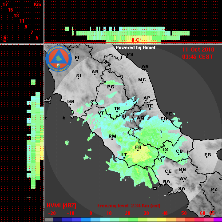Click the LT city label
222x222 pixels.
point(124,155)
